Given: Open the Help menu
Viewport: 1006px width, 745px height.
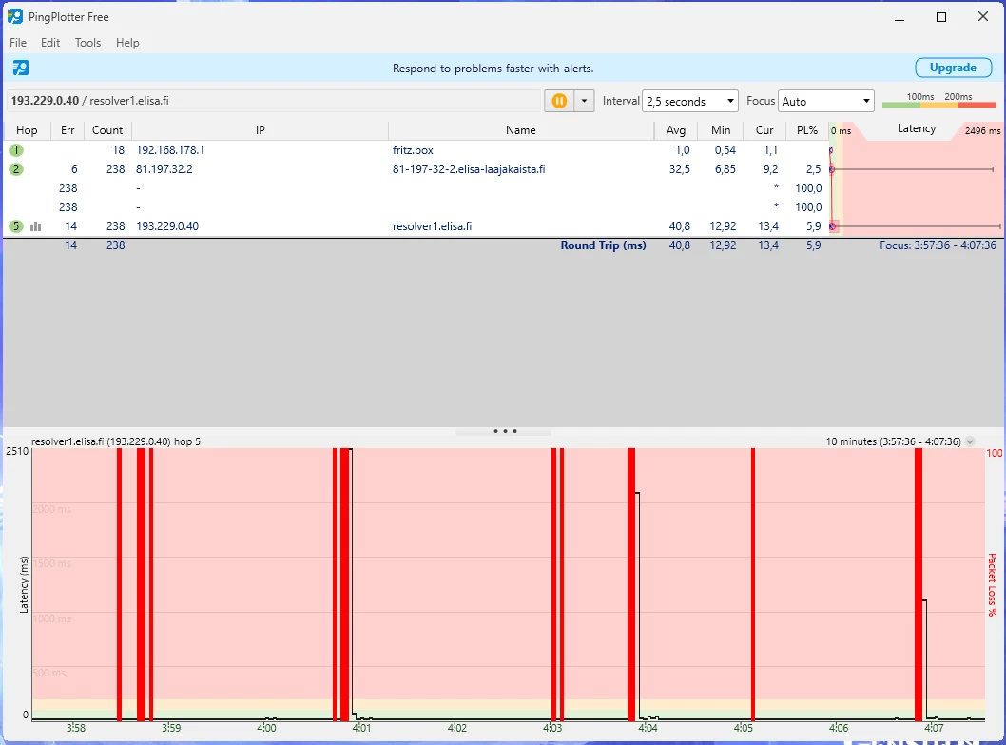Looking at the screenshot, I should (127, 43).
